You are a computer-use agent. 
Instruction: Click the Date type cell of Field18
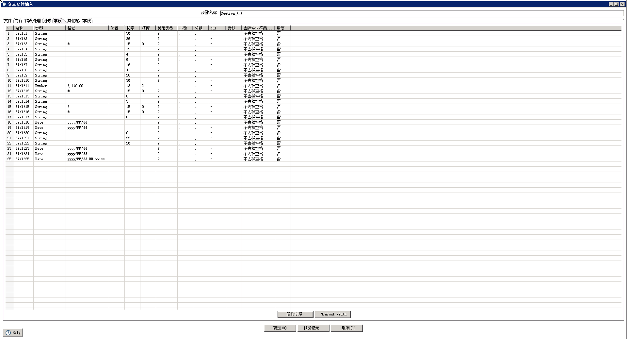(49, 122)
